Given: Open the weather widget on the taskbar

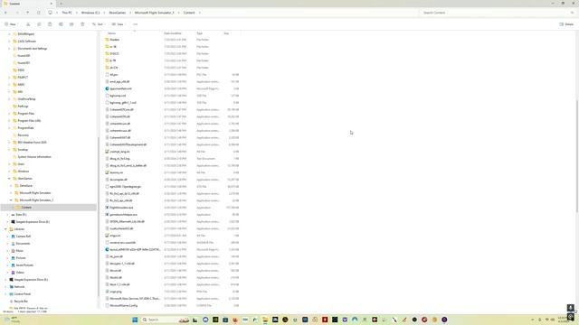Looking at the screenshot, I should 12,320.
